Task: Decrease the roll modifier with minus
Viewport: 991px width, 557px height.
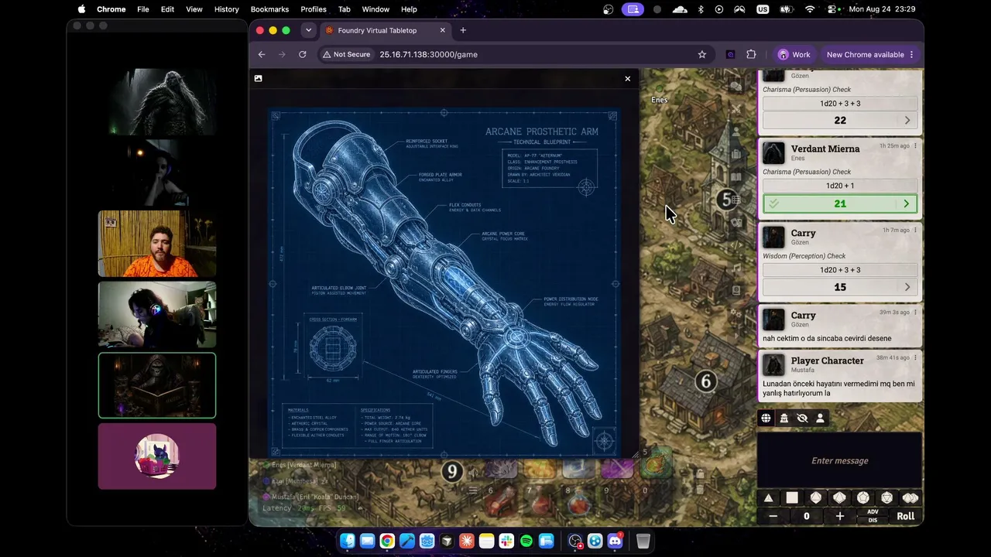Action: point(773,516)
